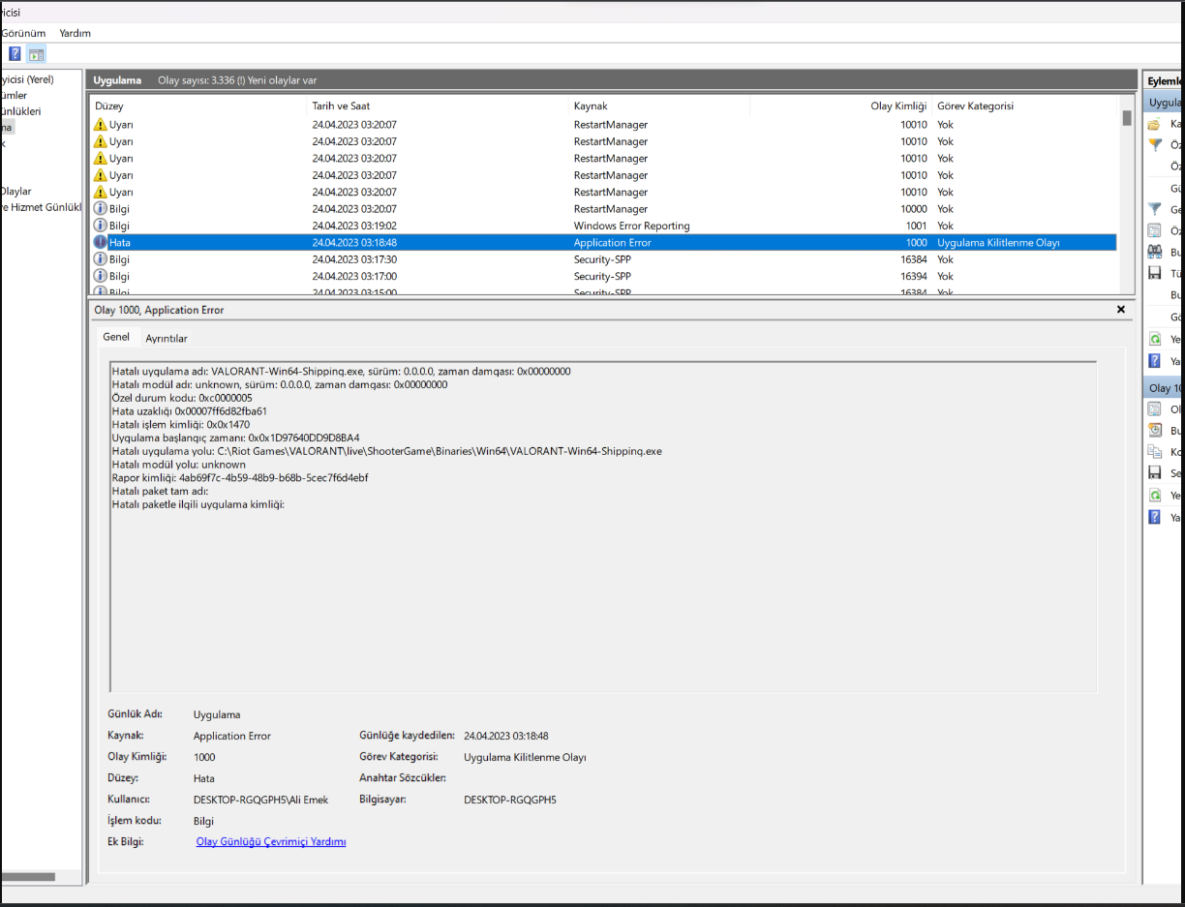The width and height of the screenshot is (1185, 907).
Task: Switch to the Ayrıntılar tab
Action: [167, 338]
